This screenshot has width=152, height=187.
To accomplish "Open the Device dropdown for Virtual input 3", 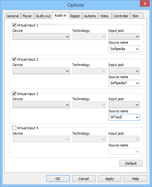I will (x=41, y=105).
